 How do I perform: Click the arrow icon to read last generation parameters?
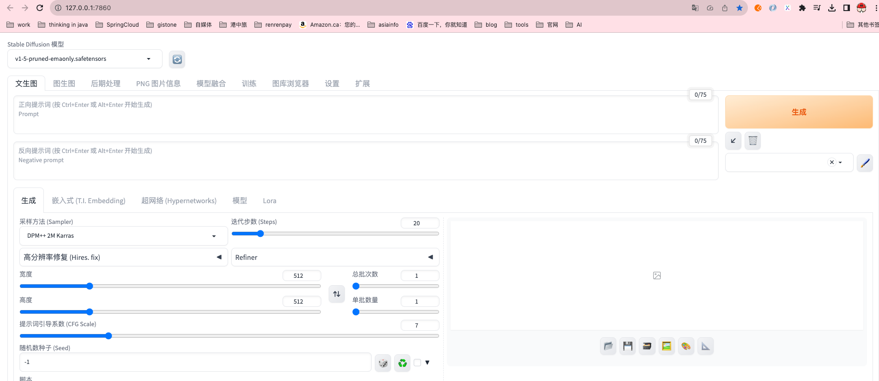733,141
